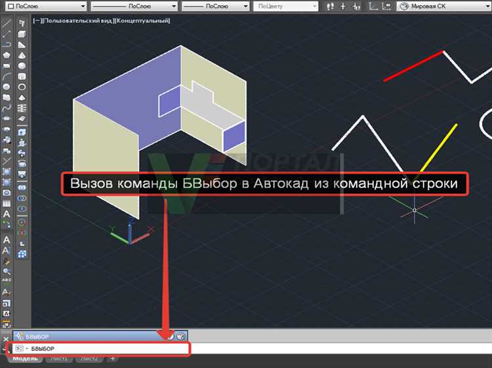Screen dimensions: 492x368
Task: Click the Scale text icon
Action: 7,303
